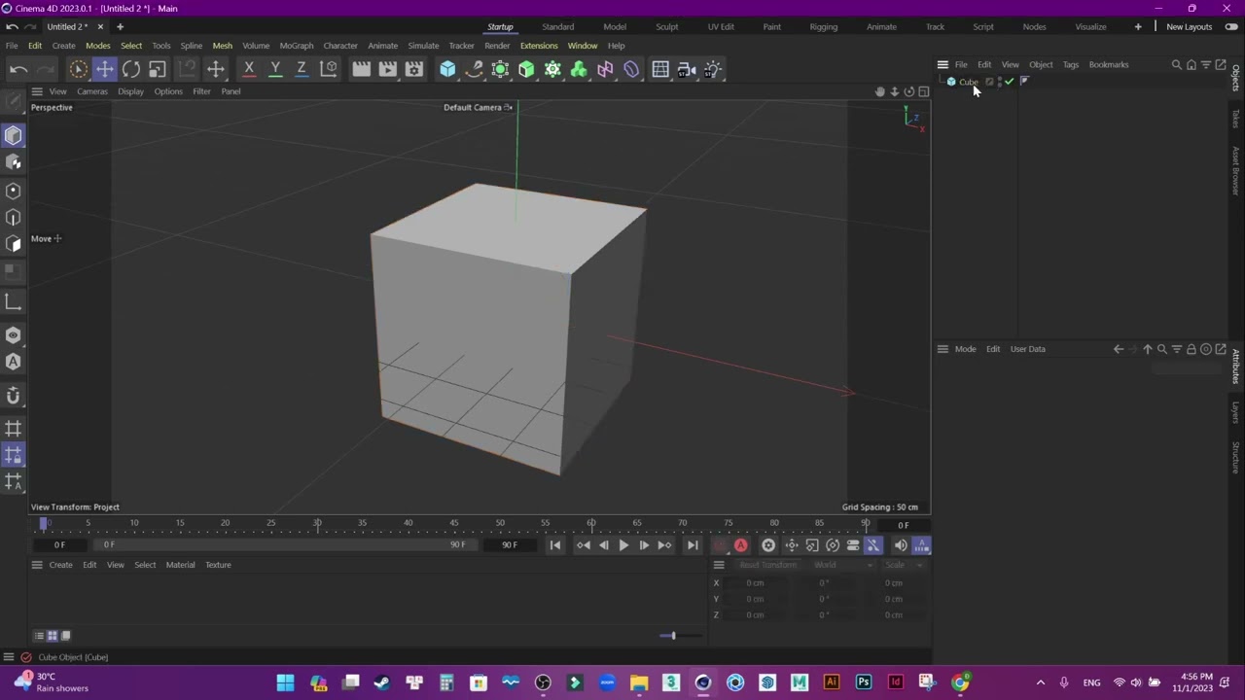This screenshot has height=700, width=1245.
Task: Click the Play Forwards button
Action: pos(623,545)
